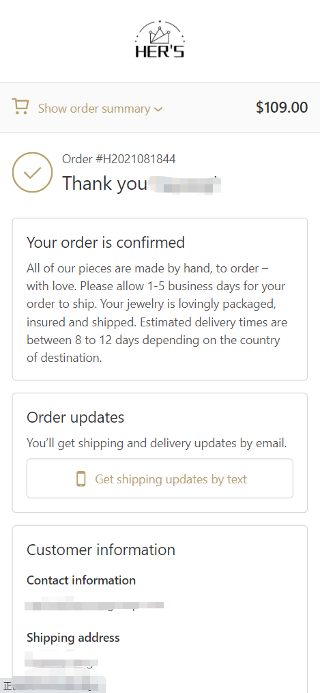Select the Your order is confirmed heading
The width and height of the screenshot is (320, 693).
tap(106, 242)
